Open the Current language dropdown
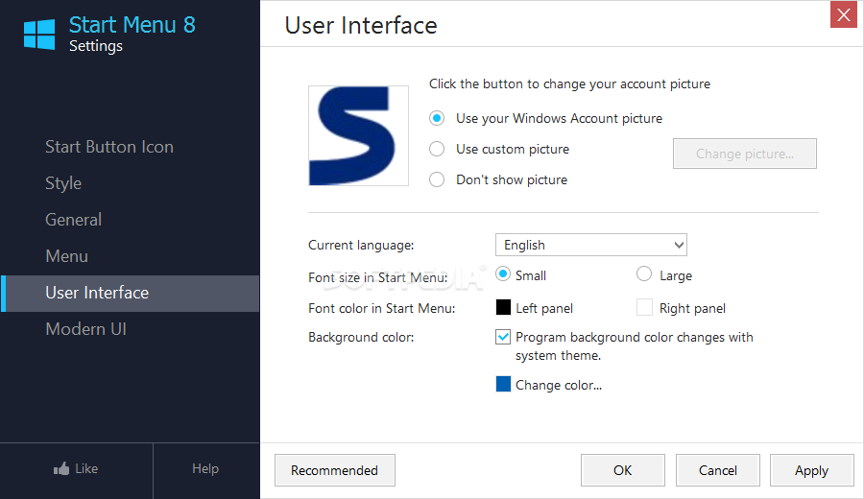The image size is (864, 499). tap(591, 245)
